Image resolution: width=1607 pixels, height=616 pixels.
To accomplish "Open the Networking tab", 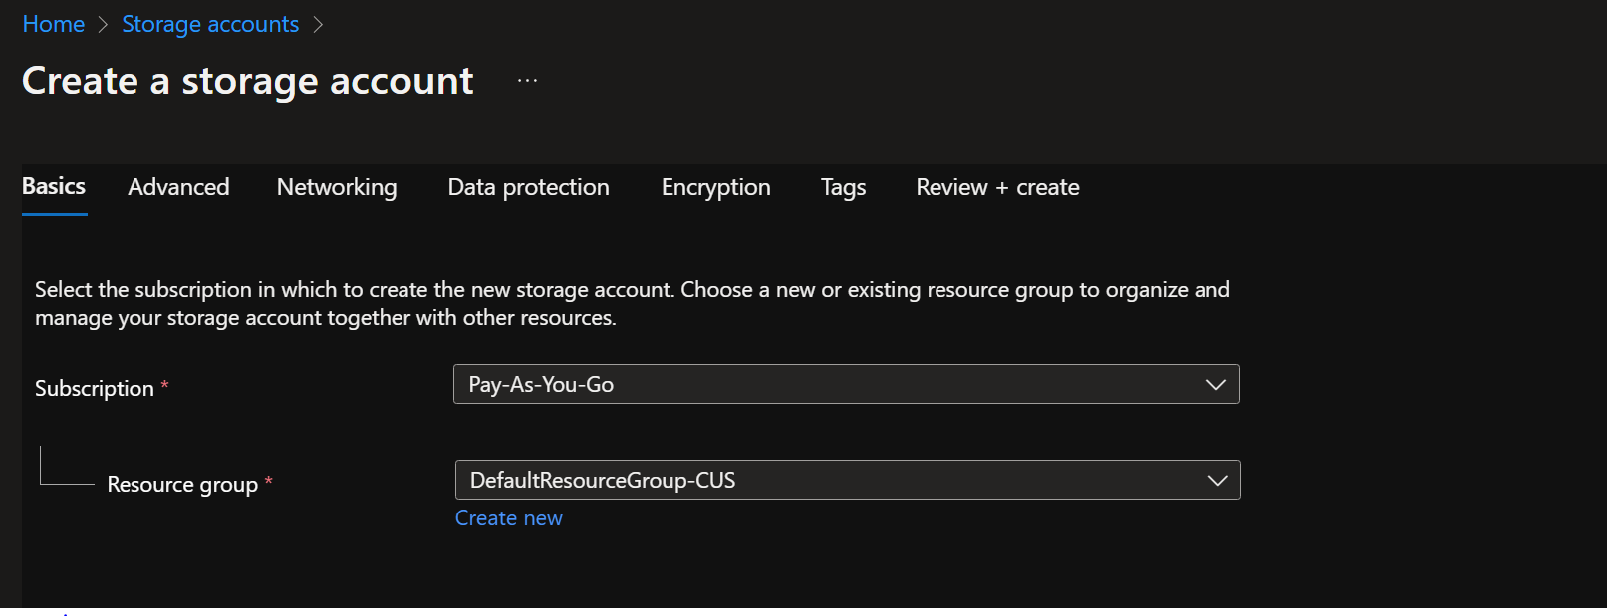I will [x=337, y=187].
